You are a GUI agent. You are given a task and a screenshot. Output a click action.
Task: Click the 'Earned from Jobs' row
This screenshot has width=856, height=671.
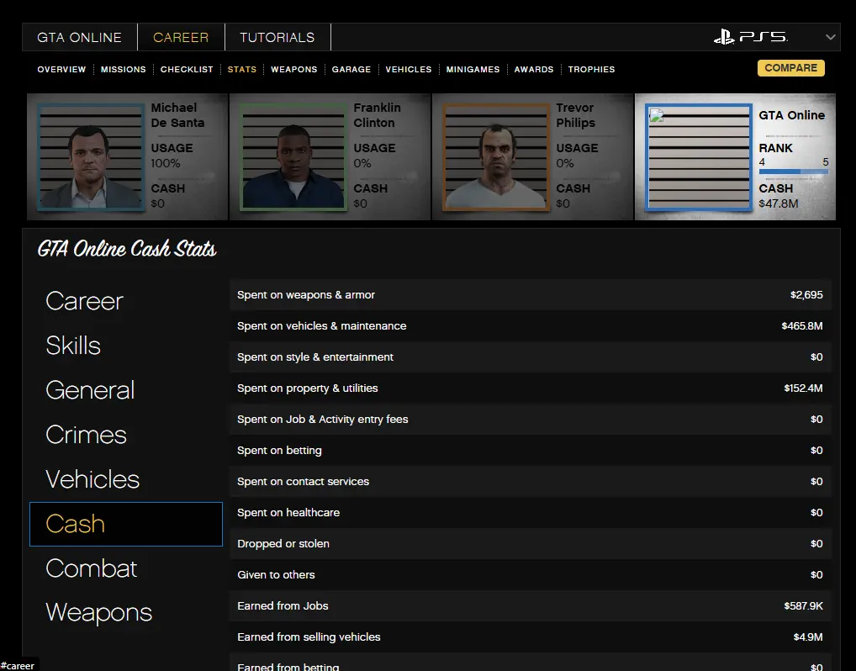(x=530, y=606)
